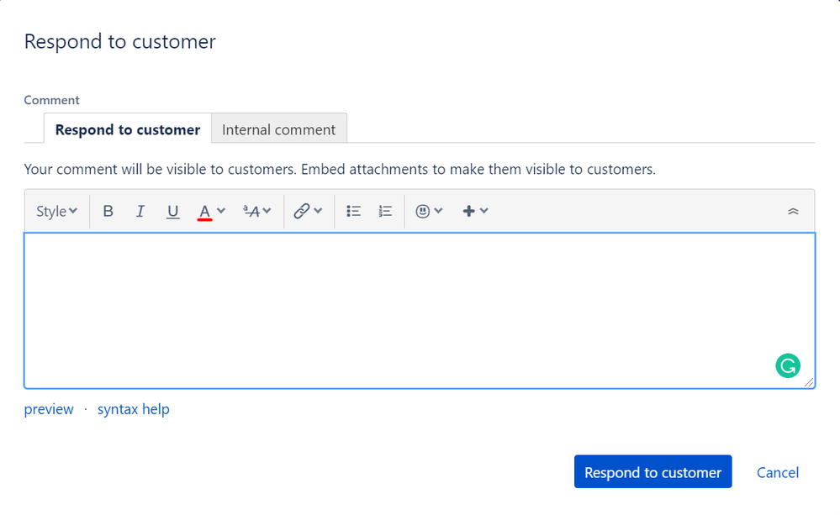Select the Respond to customer tab
Screen dimensions: 840x515
pos(127,129)
